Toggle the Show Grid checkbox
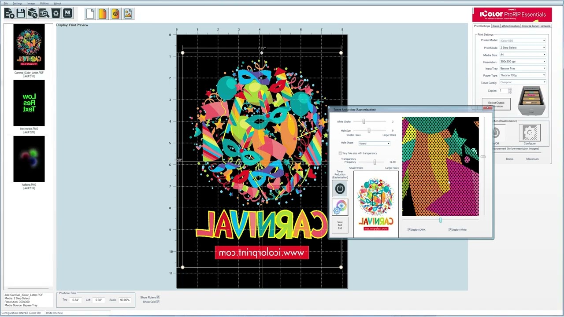Screen dimensions: 564x317 tap(158, 302)
